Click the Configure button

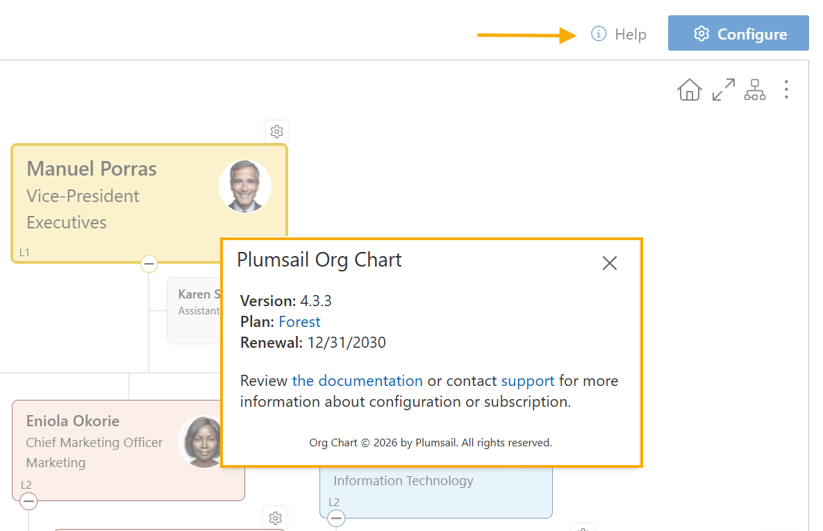click(x=738, y=33)
